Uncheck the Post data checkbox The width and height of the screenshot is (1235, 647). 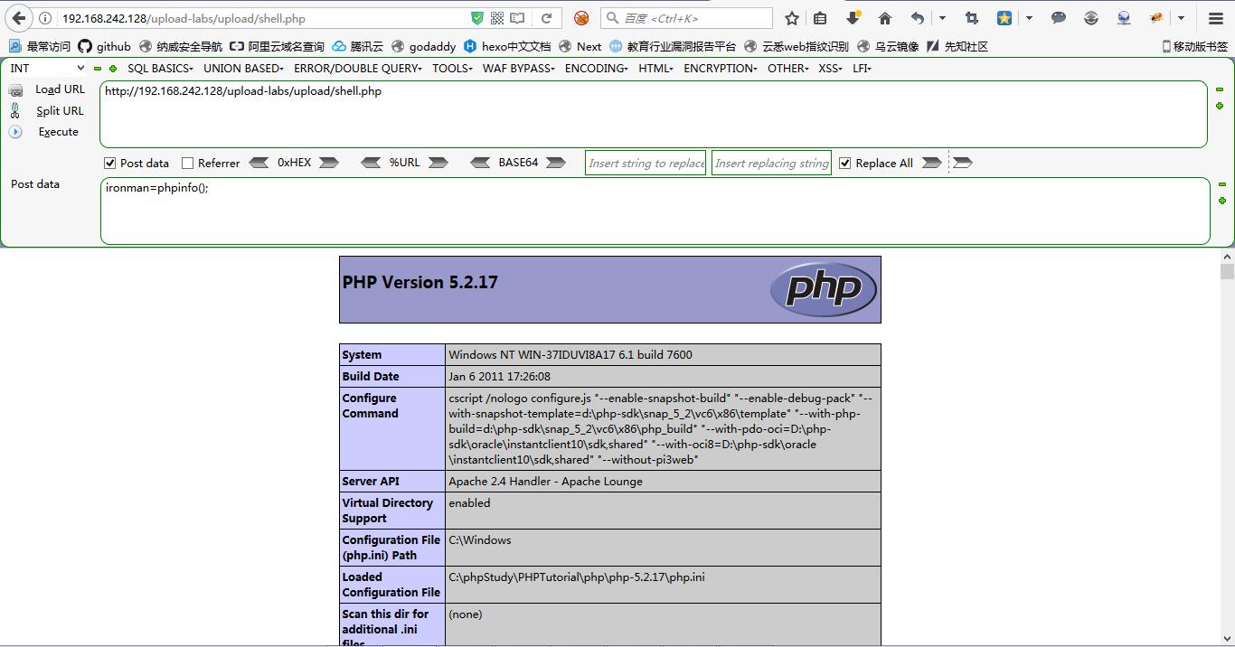(x=110, y=164)
